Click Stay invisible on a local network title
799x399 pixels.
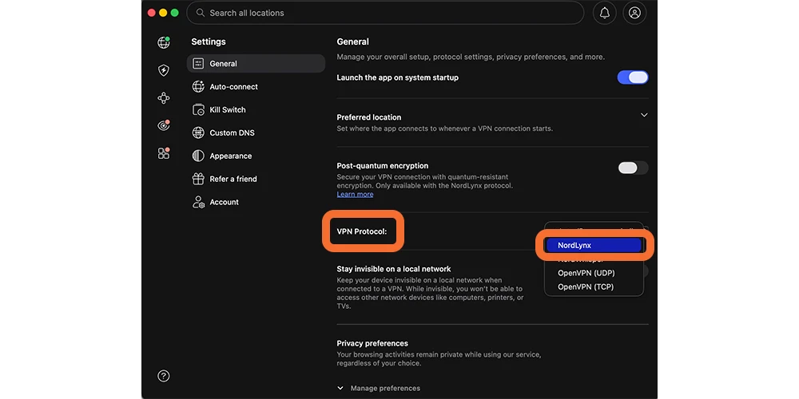[x=394, y=269]
